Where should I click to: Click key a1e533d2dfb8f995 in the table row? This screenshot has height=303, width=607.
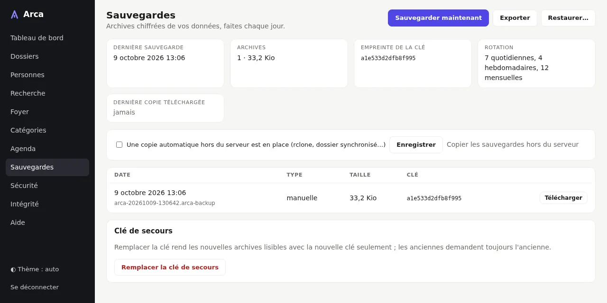[434, 198]
